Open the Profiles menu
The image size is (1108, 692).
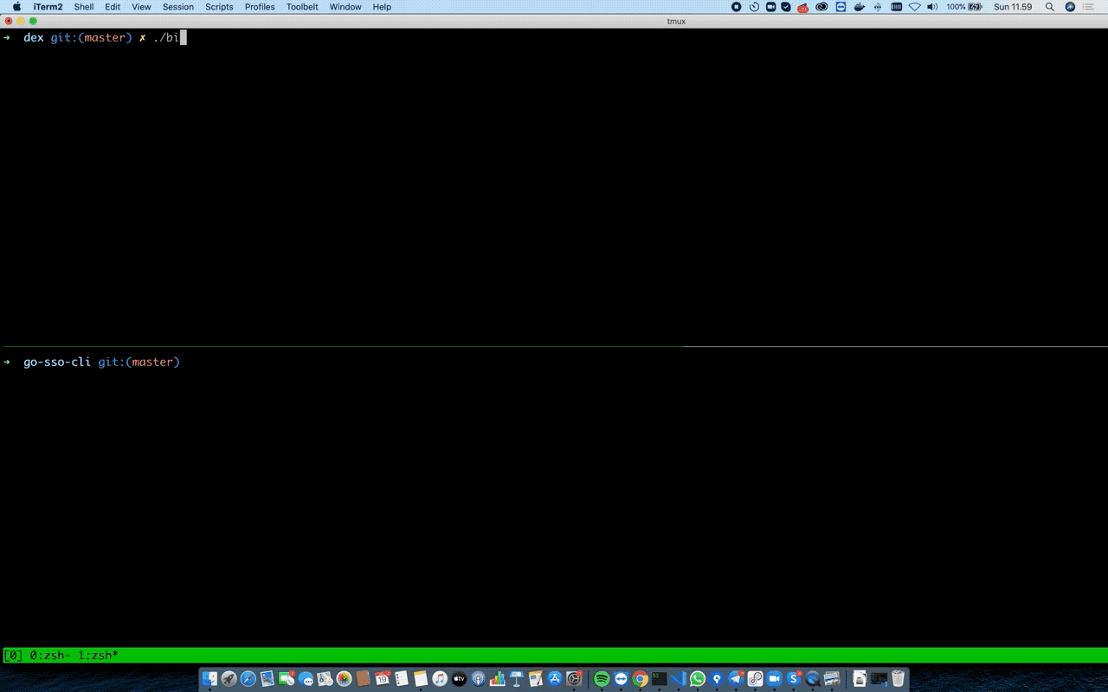click(x=260, y=7)
